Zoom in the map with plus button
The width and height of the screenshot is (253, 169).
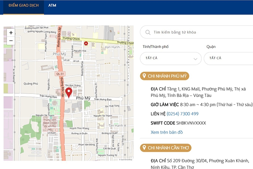pyautogui.click(x=11, y=33)
